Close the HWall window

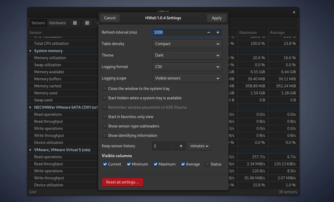point(294,12)
